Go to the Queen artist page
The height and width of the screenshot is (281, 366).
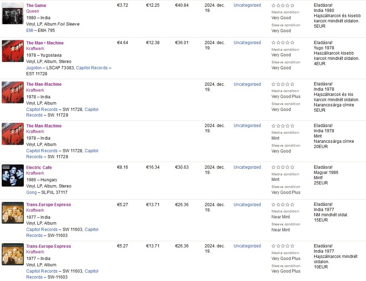click(33, 11)
